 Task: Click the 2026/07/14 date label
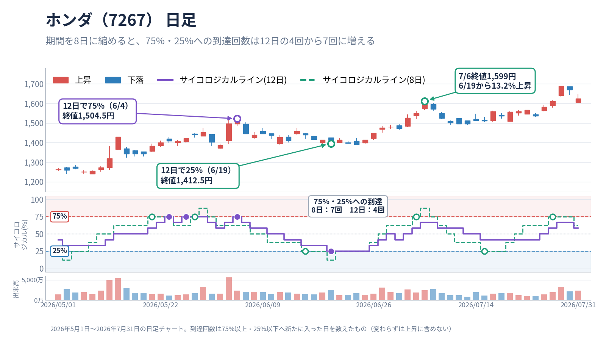click(476, 305)
